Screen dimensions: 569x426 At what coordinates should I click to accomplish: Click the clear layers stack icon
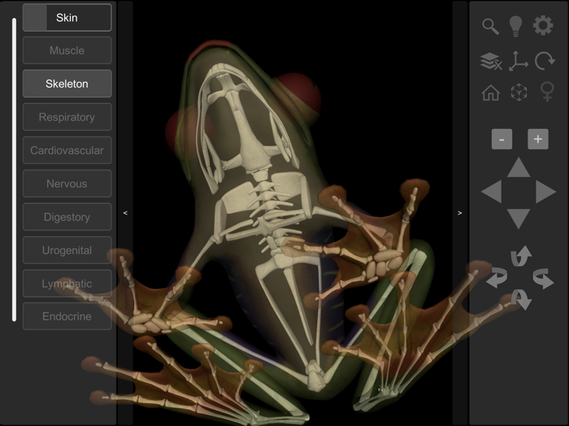click(x=491, y=61)
